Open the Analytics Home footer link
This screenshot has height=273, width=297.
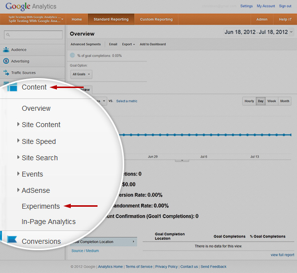click(x=110, y=267)
